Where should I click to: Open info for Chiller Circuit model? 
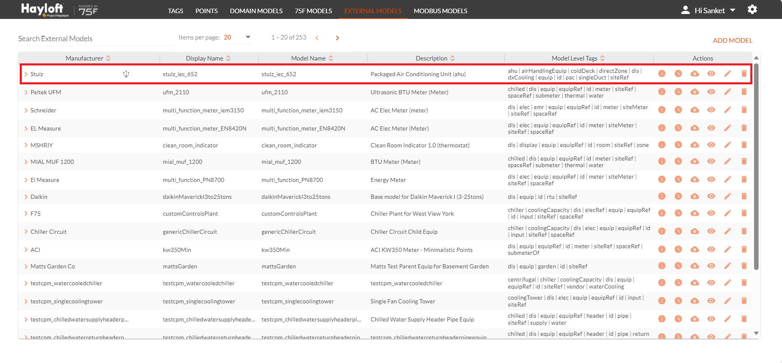[661, 231]
